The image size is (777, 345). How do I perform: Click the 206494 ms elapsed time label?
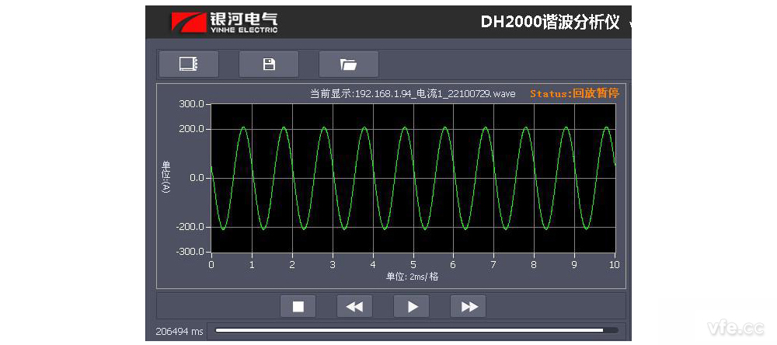pyautogui.click(x=179, y=332)
